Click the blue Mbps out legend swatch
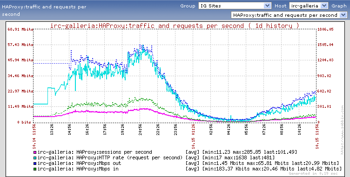 click(35, 164)
